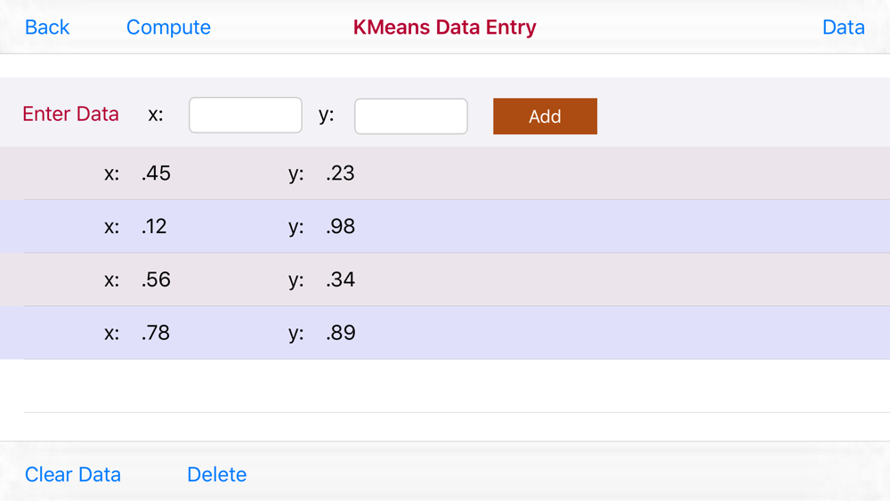The image size is (890, 501).
Task: Click the KMeans Data Entry title
Action: click(x=444, y=28)
